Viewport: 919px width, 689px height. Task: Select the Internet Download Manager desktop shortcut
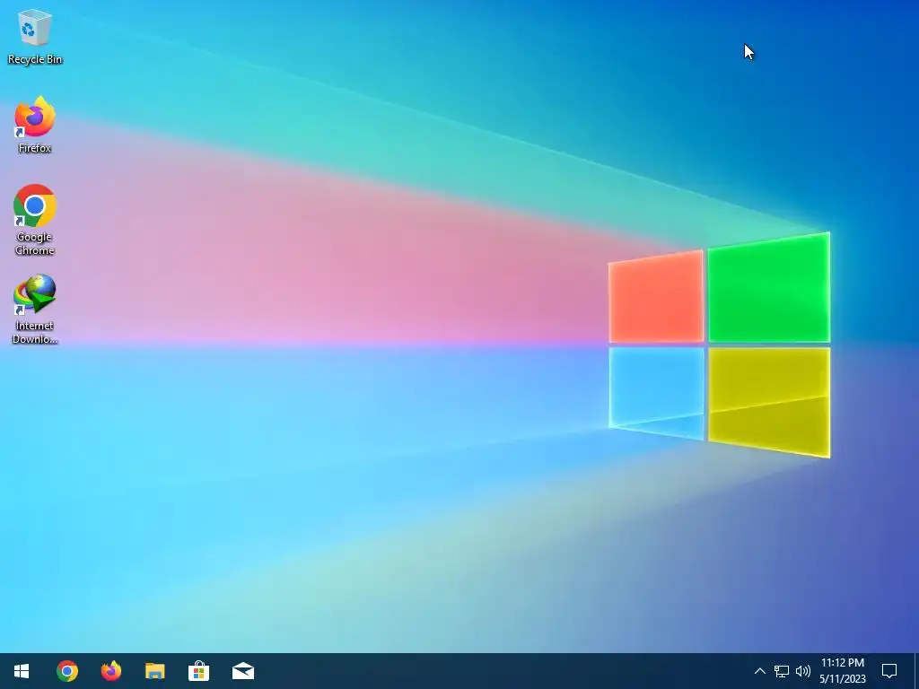pos(35,309)
